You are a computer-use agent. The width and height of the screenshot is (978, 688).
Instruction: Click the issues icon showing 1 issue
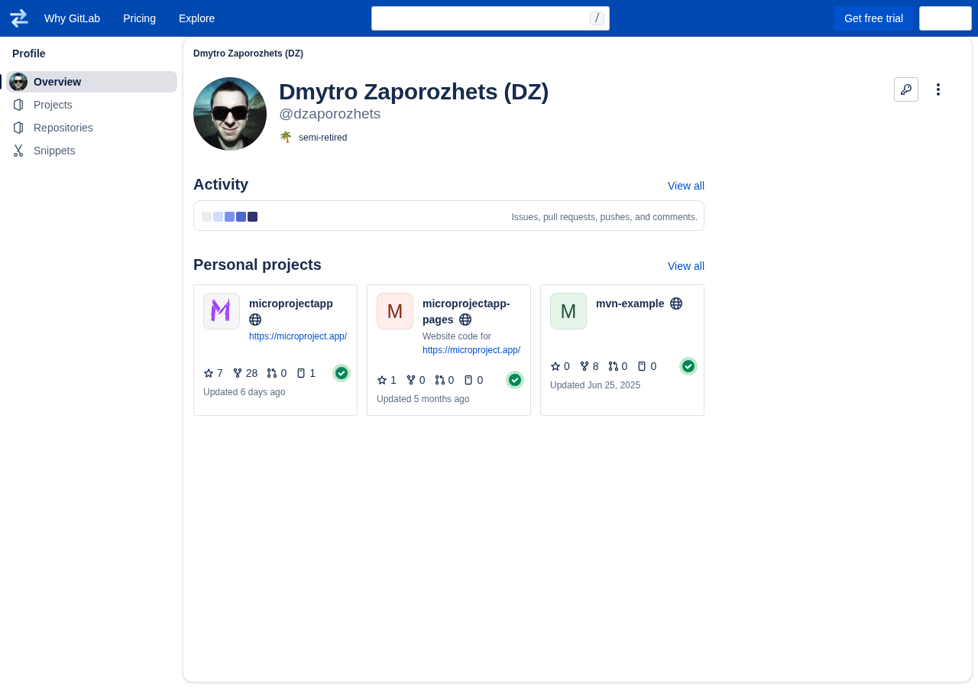point(301,373)
